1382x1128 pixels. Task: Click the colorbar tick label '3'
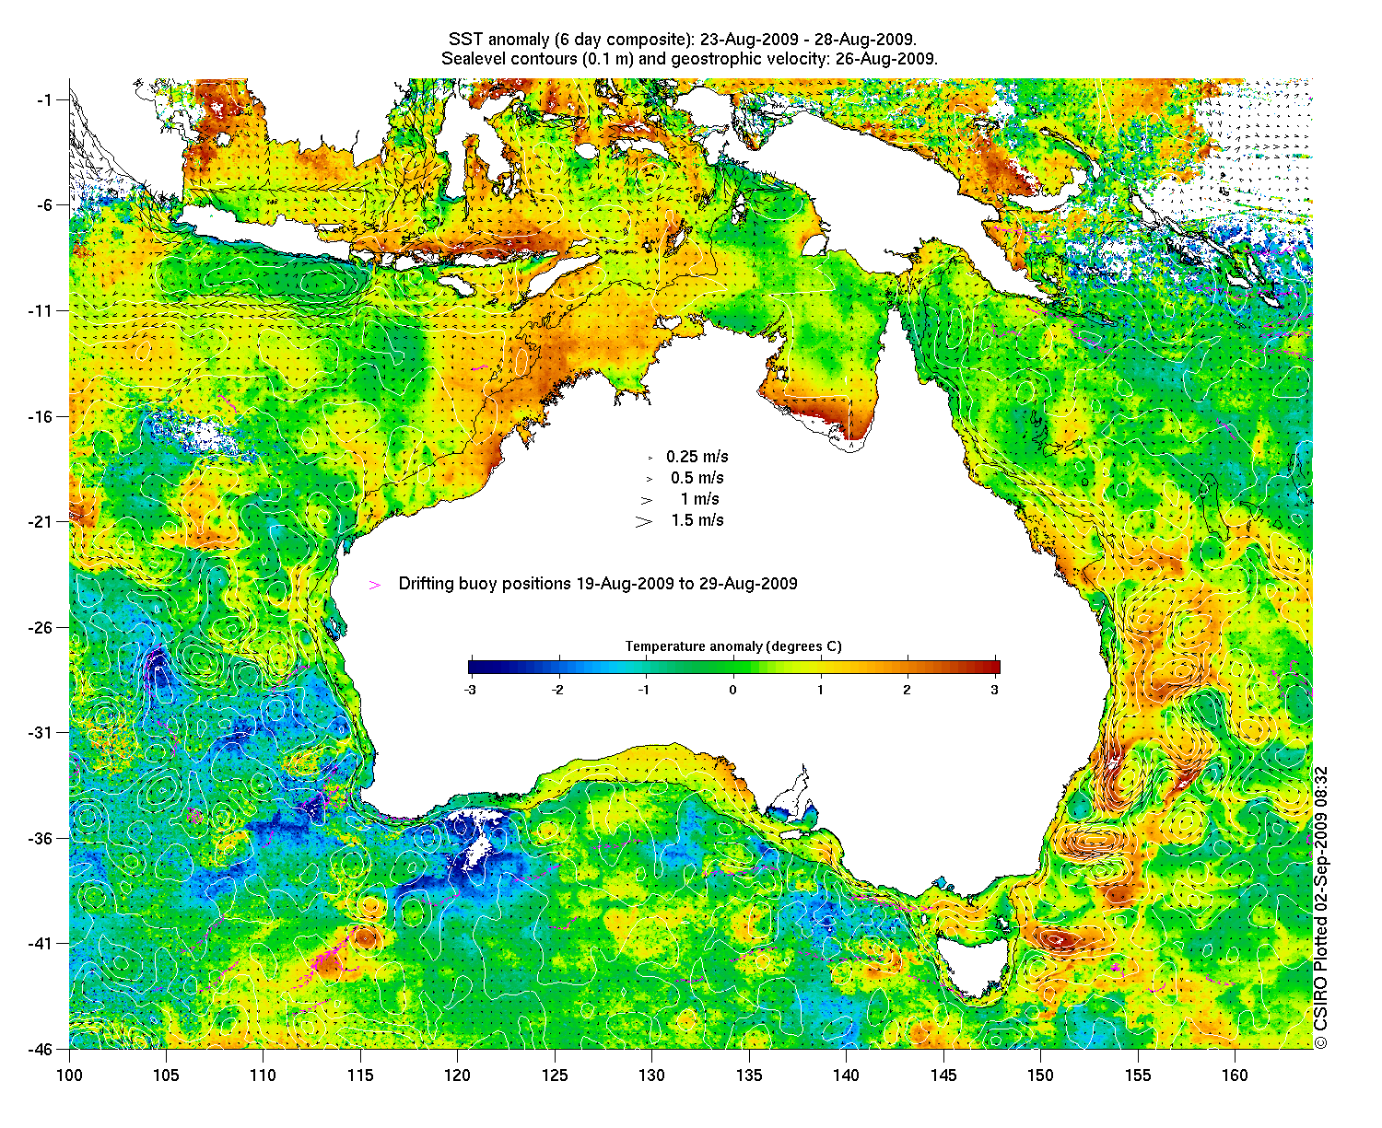click(995, 689)
